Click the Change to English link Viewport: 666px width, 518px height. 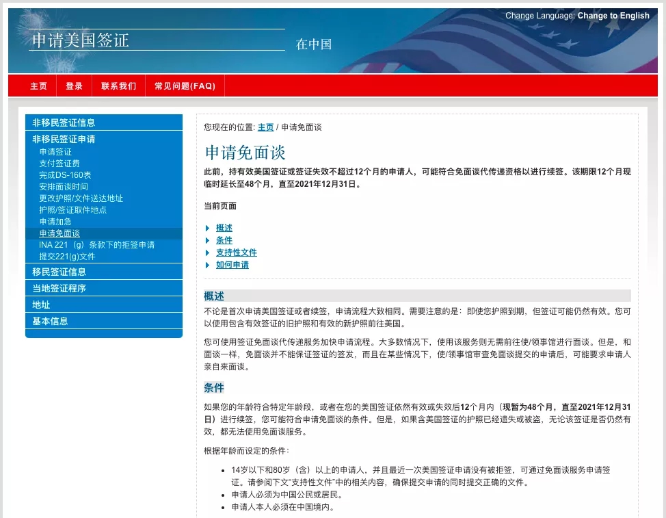click(x=613, y=15)
